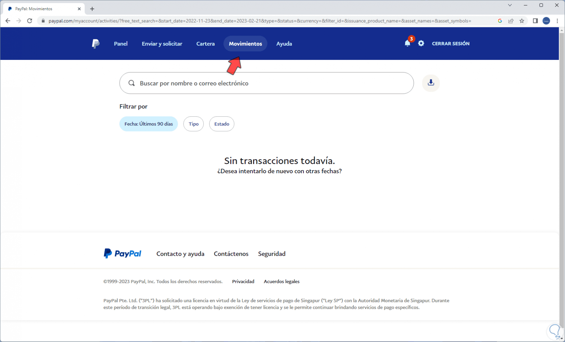The width and height of the screenshot is (565, 342).
Task: Open the Chrome three-dot menu
Action: pyautogui.click(x=557, y=21)
